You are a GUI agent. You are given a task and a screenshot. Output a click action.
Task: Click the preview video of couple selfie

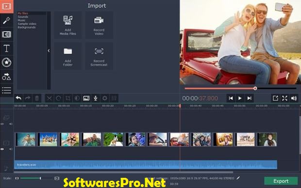pos(240,42)
